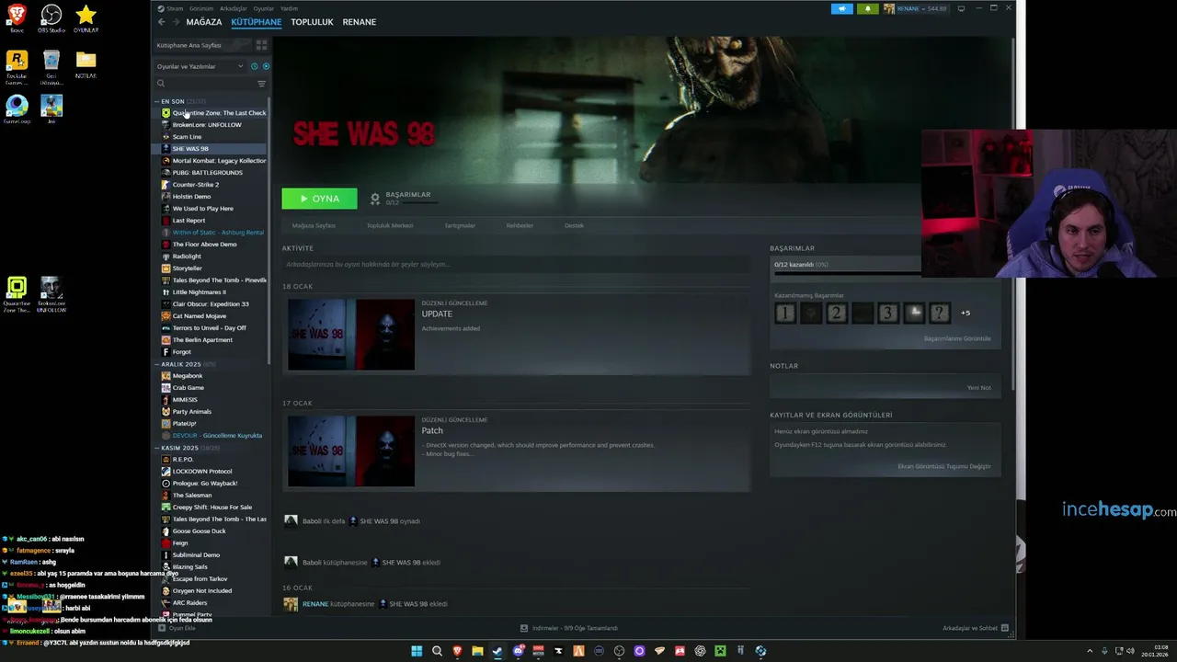Open the locked achievement icon numbered 1

pos(784,314)
